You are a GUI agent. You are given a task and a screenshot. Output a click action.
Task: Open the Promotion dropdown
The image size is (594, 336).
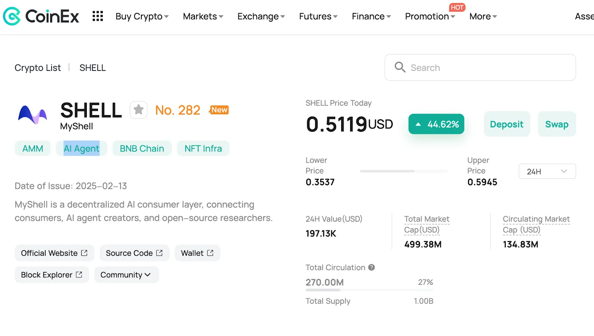tap(430, 16)
